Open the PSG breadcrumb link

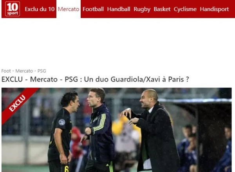pos(42,71)
